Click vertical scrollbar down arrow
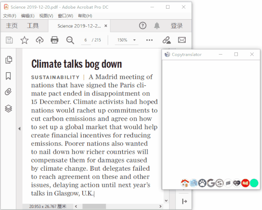The height and width of the screenshot is (210, 262). pyautogui.click(x=166, y=201)
